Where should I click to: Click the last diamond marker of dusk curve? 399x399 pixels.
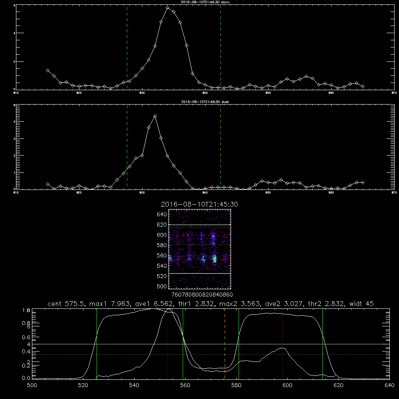(x=363, y=182)
